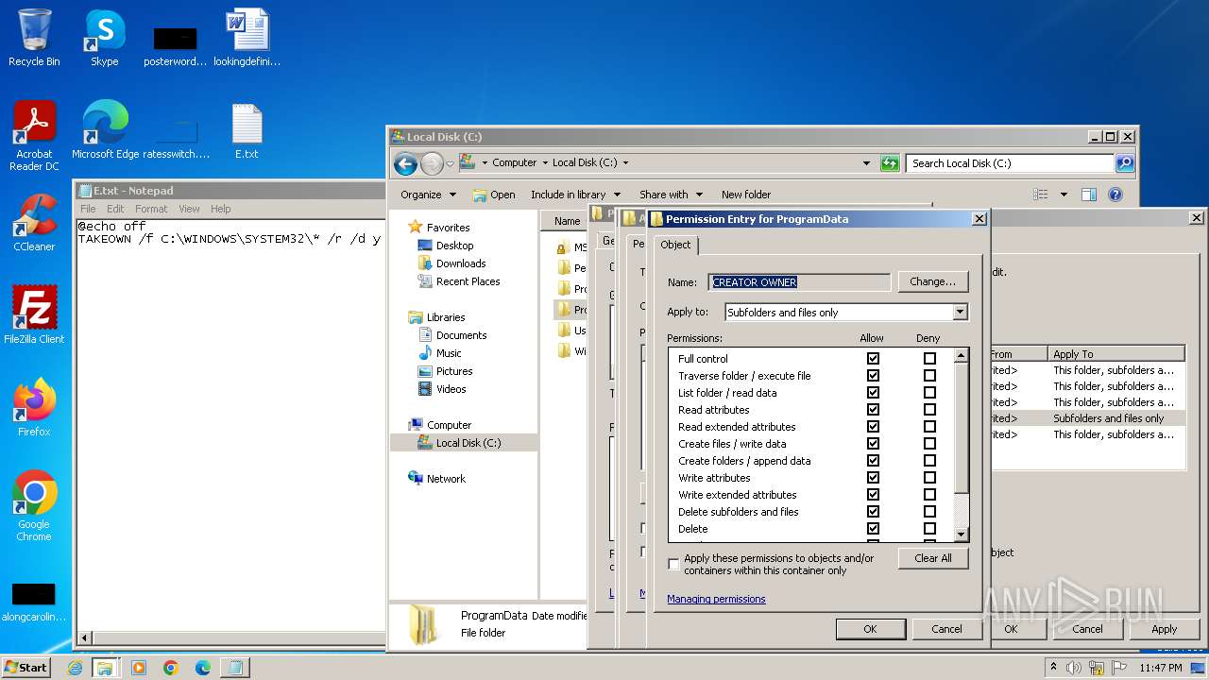Click the Explorer Back navigation arrow
This screenshot has width=1209, height=680.
click(x=405, y=163)
